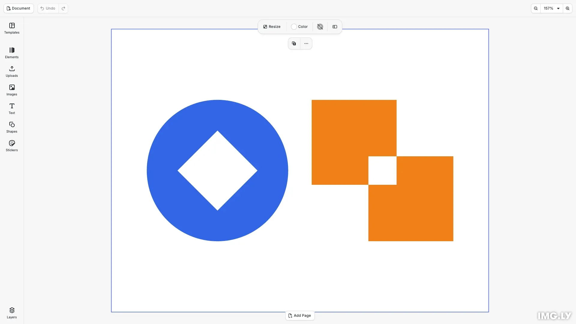Click the Undo button
The height and width of the screenshot is (324, 576).
click(x=48, y=8)
